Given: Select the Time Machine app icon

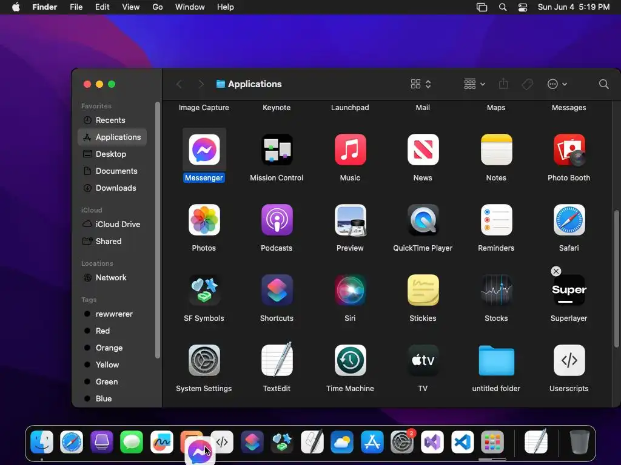Looking at the screenshot, I should [x=350, y=360].
